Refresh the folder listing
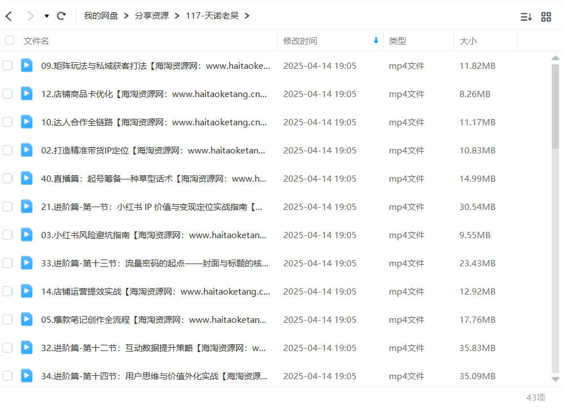The width and height of the screenshot is (562, 408). click(62, 16)
